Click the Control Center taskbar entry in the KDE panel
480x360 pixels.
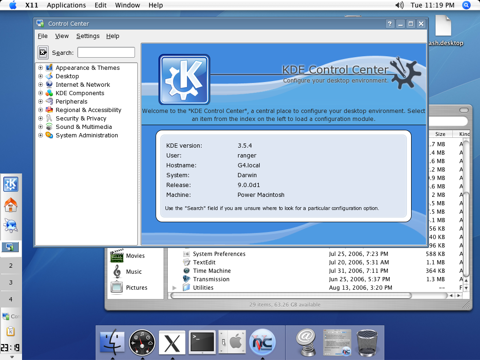pos(11,316)
